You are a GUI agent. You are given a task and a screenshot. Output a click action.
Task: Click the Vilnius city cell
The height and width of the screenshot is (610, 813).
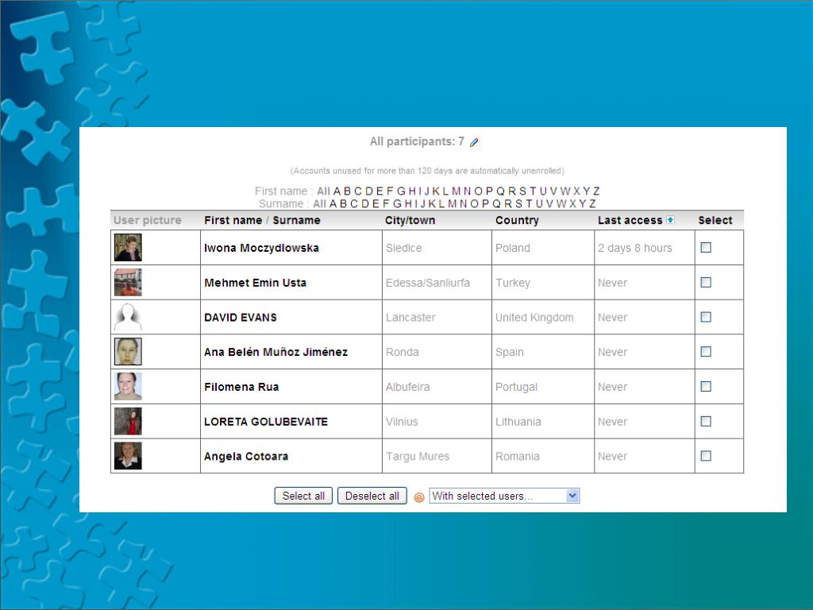pos(402,422)
